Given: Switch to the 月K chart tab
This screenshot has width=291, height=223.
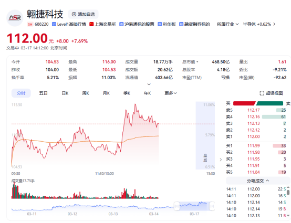Looking at the screenshot, I should point(106,93).
